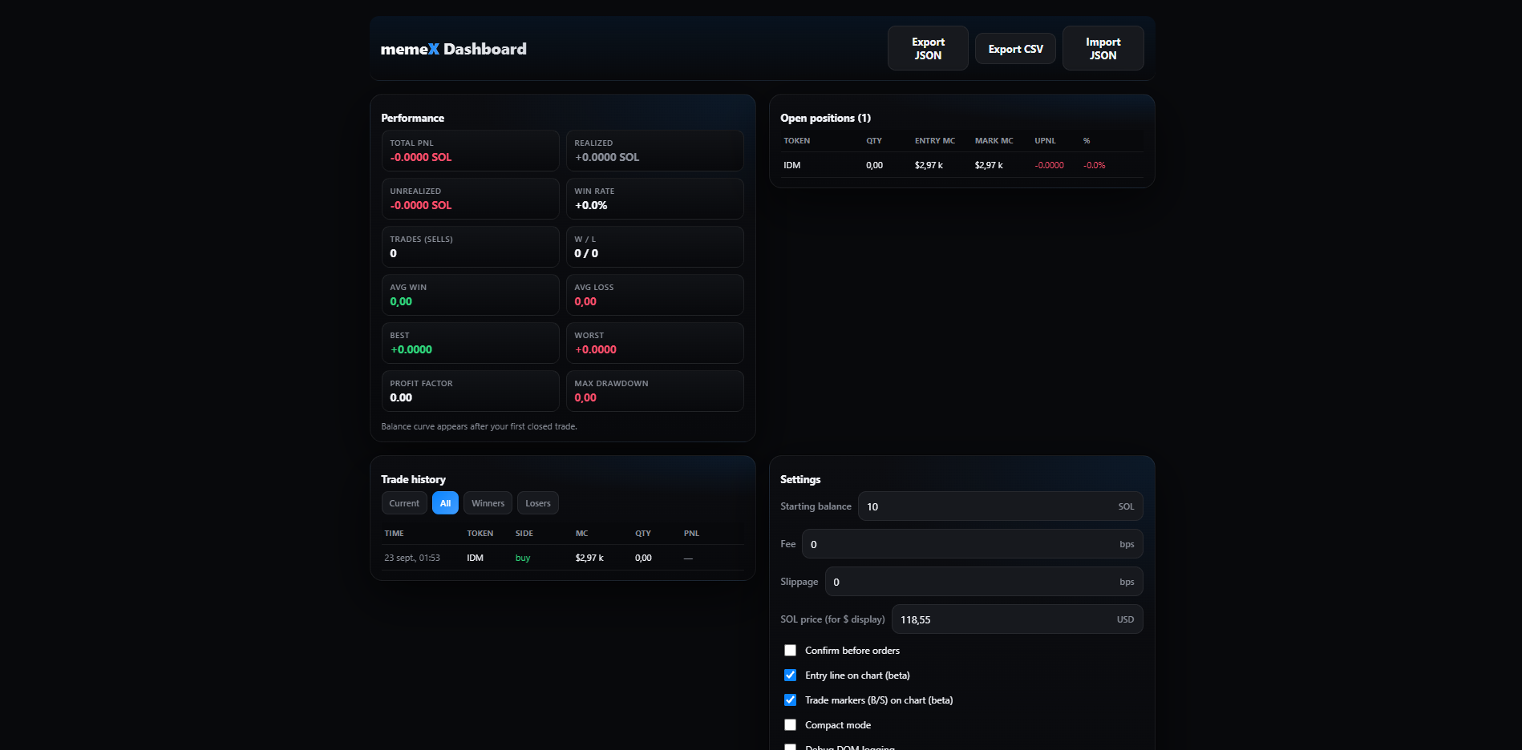The image size is (1522, 750).
Task: Disable Entry line on chart checkbox
Action: coord(790,675)
